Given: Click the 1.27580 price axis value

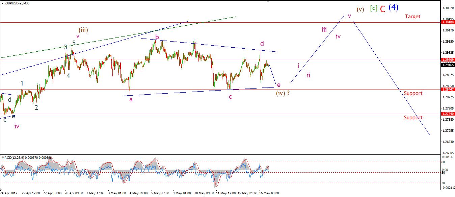Looking at the screenshot, I should tap(448, 119).
